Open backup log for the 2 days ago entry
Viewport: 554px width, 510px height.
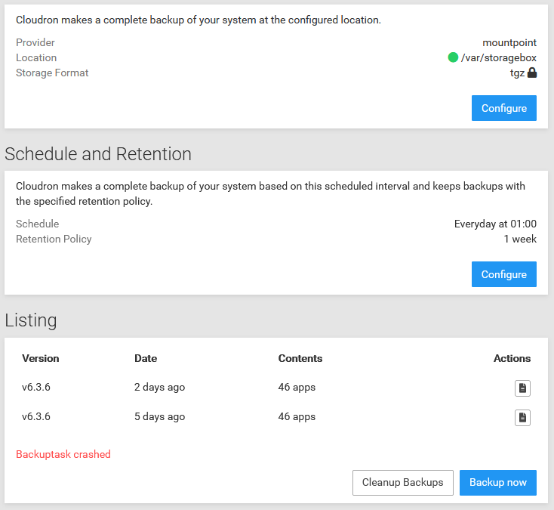point(522,388)
